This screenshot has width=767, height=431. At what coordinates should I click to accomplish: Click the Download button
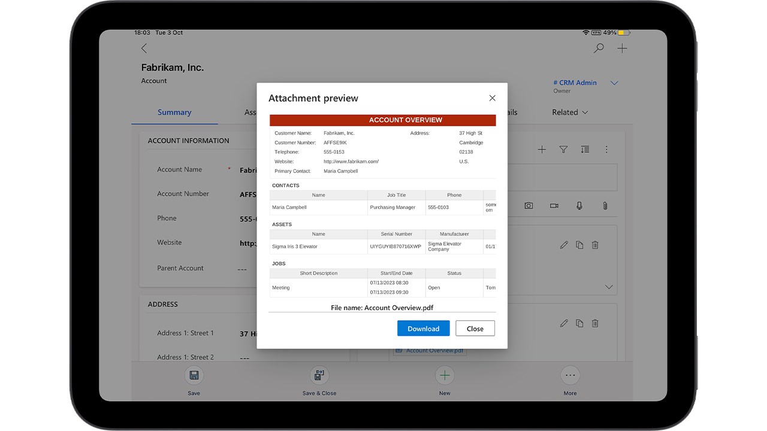click(x=424, y=329)
